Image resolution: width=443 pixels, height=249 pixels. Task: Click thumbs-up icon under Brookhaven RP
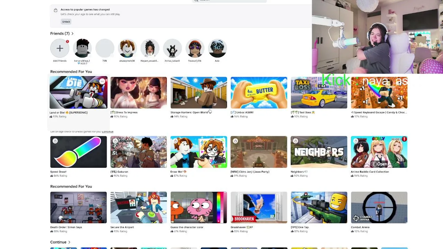tap(232, 231)
